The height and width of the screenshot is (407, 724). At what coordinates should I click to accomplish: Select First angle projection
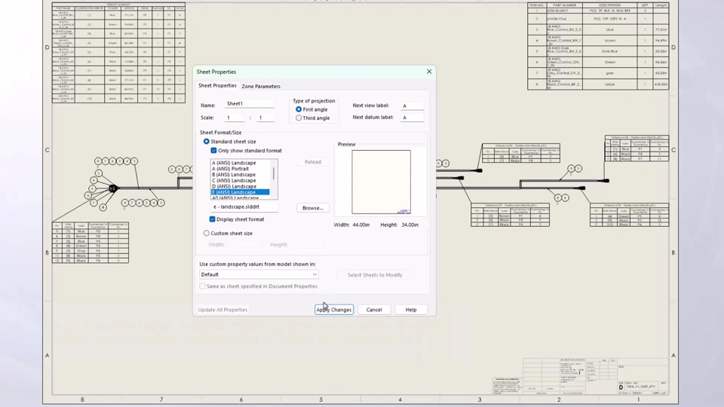point(299,109)
